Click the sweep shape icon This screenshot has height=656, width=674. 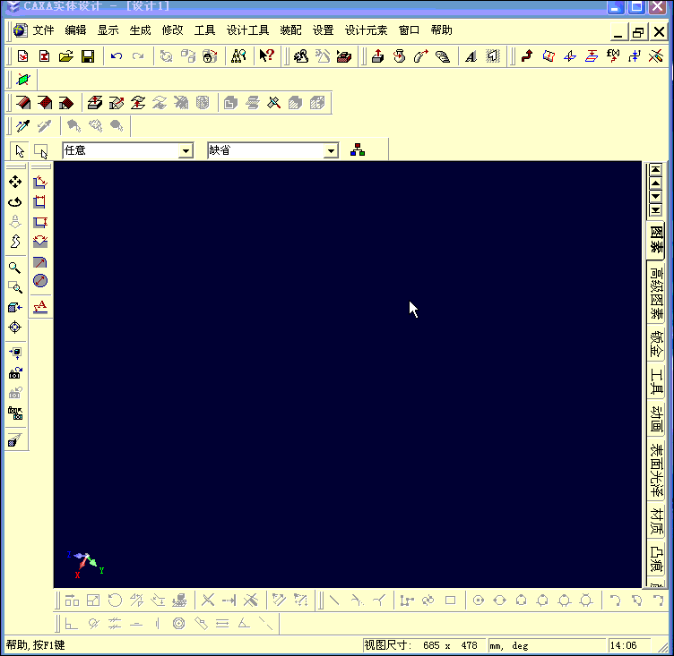click(x=421, y=56)
